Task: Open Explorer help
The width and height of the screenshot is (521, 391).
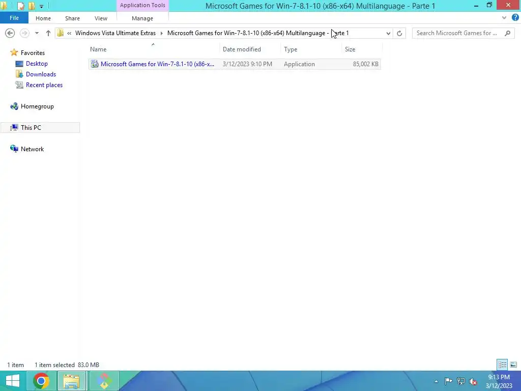Action: click(x=515, y=18)
